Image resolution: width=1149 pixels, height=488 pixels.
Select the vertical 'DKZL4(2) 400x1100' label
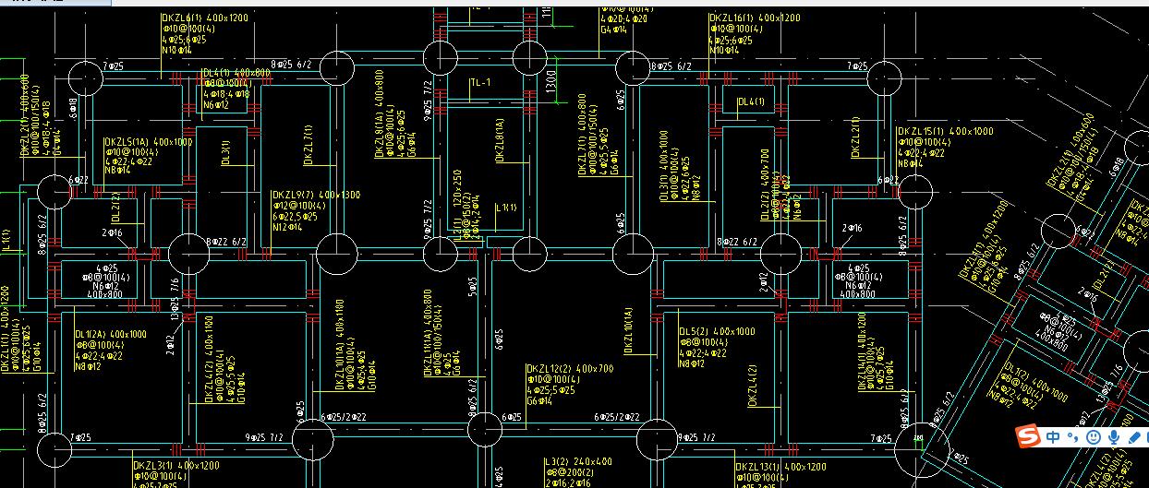click(209, 359)
